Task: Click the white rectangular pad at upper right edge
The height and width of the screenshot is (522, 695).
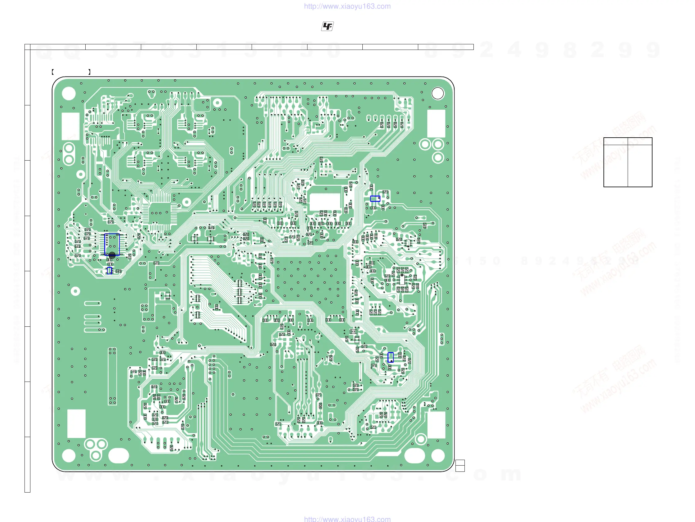Action: 436,123
